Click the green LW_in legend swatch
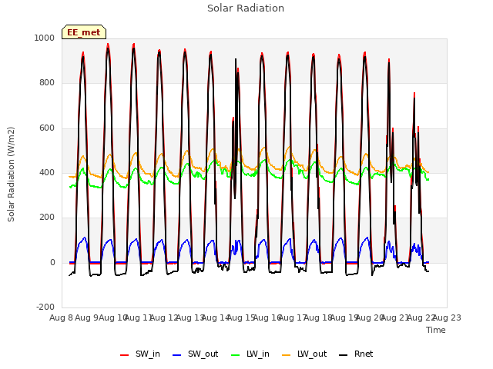 point(236,355)
